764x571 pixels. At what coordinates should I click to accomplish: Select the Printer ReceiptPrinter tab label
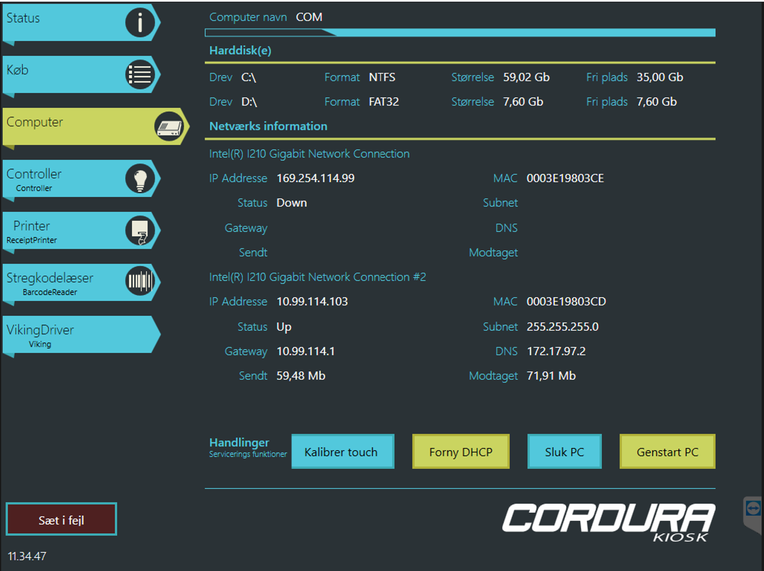(32, 231)
